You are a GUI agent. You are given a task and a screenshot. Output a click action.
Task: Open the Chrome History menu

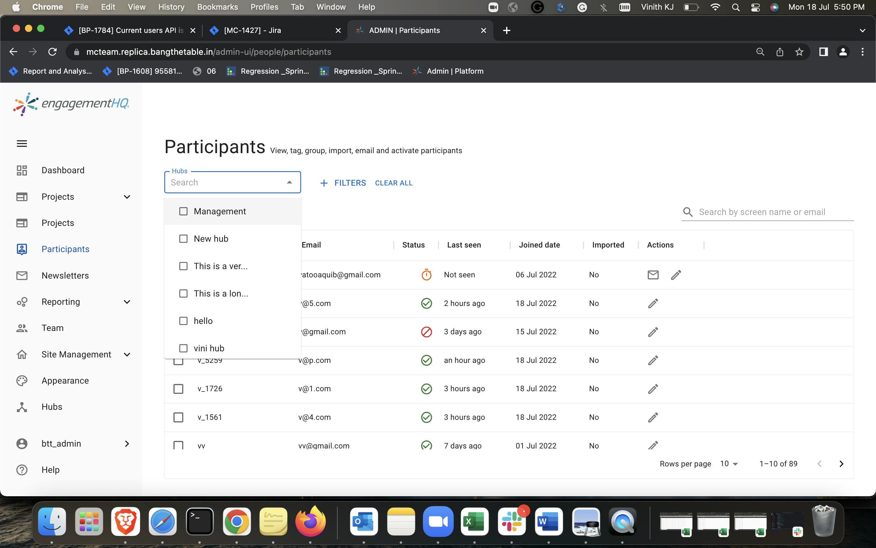point(171,7)
